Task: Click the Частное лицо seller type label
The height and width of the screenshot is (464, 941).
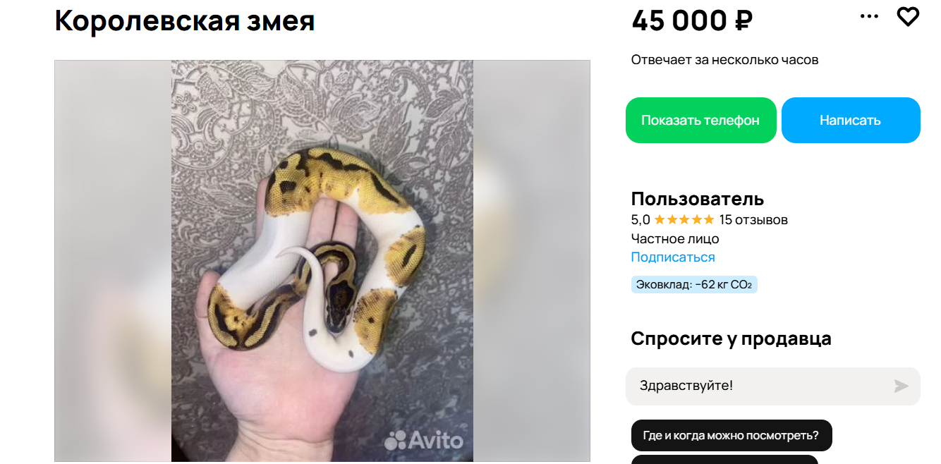Action: (675, 238)
